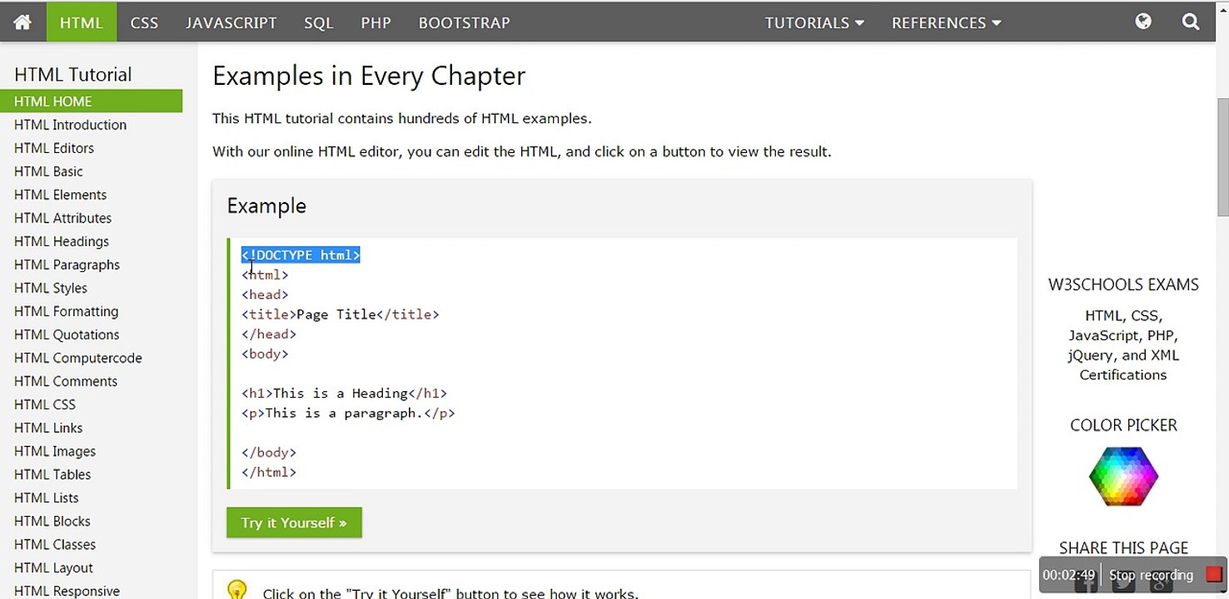This screenshot has height=599, width=1229.
Task: Open HTML Images chapter
Action: pyautogui.click(x=55, y=451)
